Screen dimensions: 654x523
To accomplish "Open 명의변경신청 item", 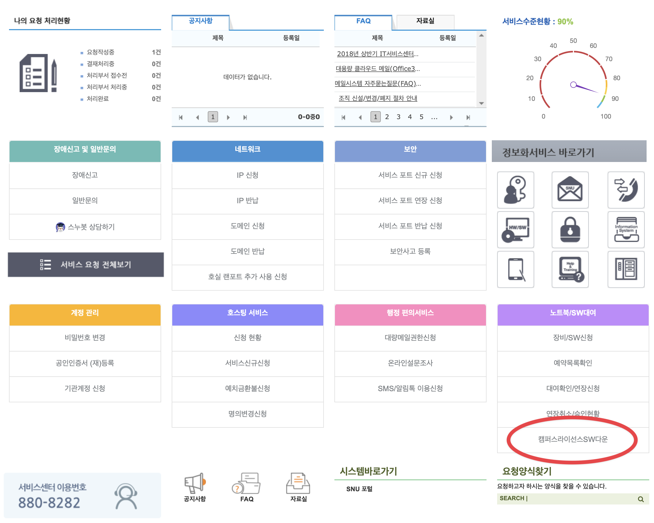I will tap(248, 414).
